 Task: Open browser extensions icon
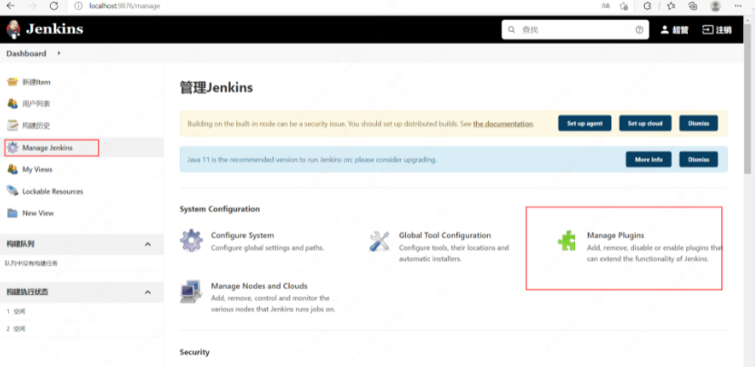[648, 5]
